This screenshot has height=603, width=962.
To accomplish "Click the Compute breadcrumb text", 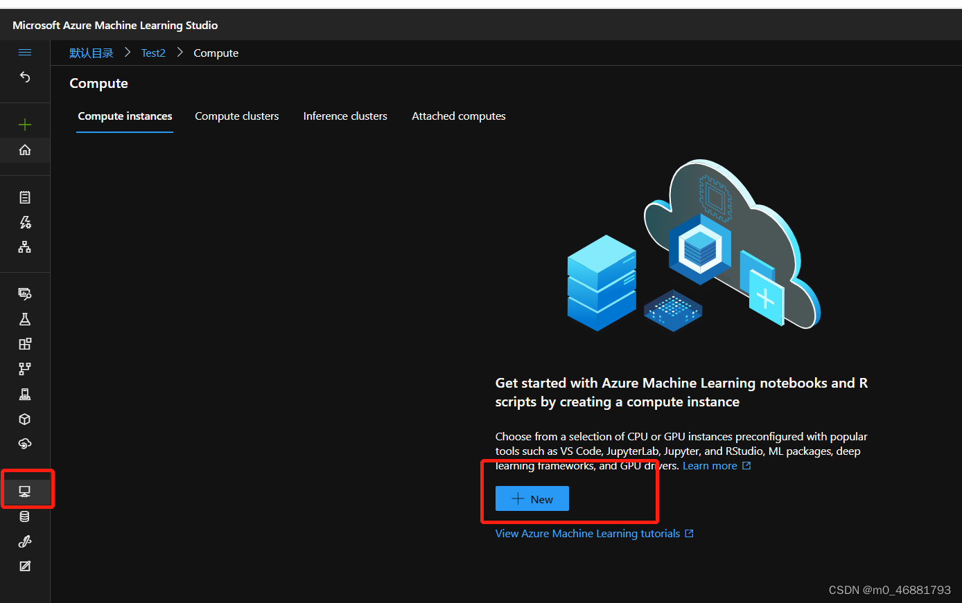I will [x=216, y=53].
